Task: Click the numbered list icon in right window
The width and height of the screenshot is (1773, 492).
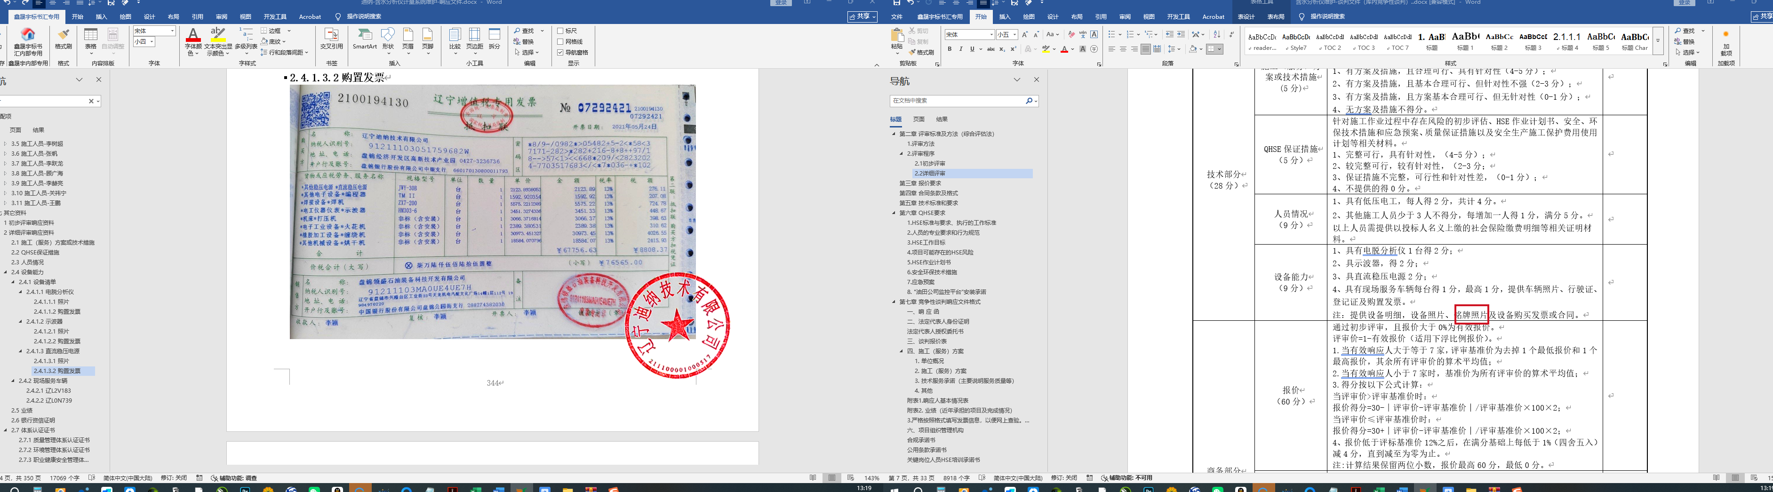Action: tap(1131, 34)
